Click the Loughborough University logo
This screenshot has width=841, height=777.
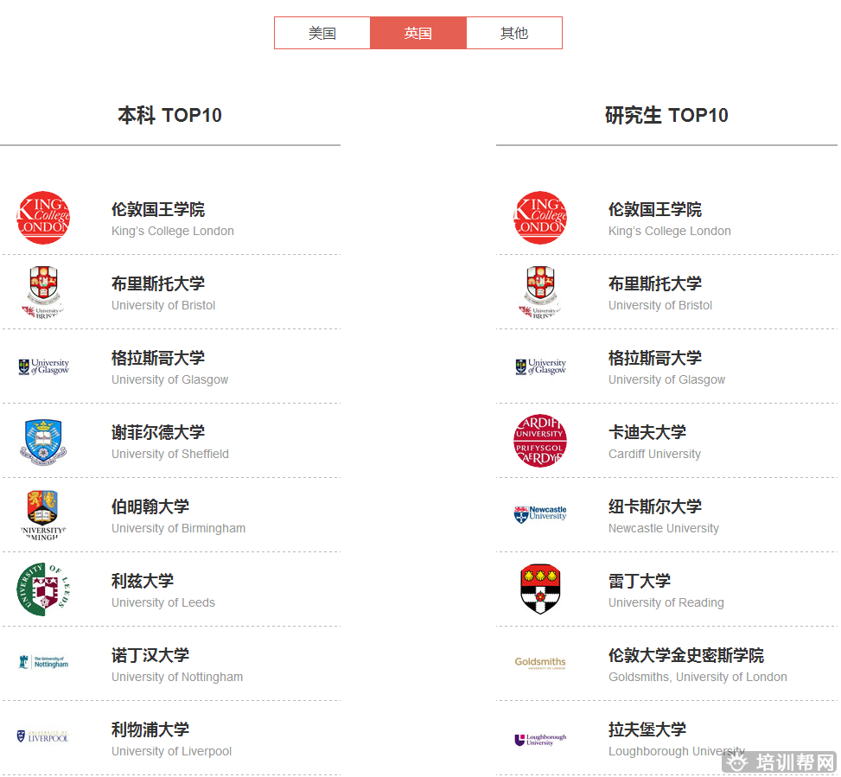[540, 740]
